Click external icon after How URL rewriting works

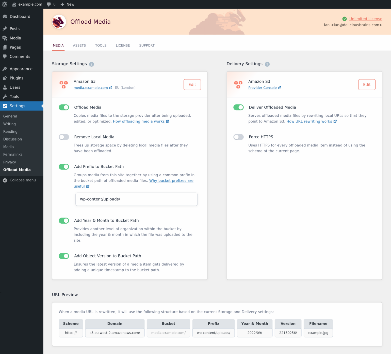tap(335, 121)
